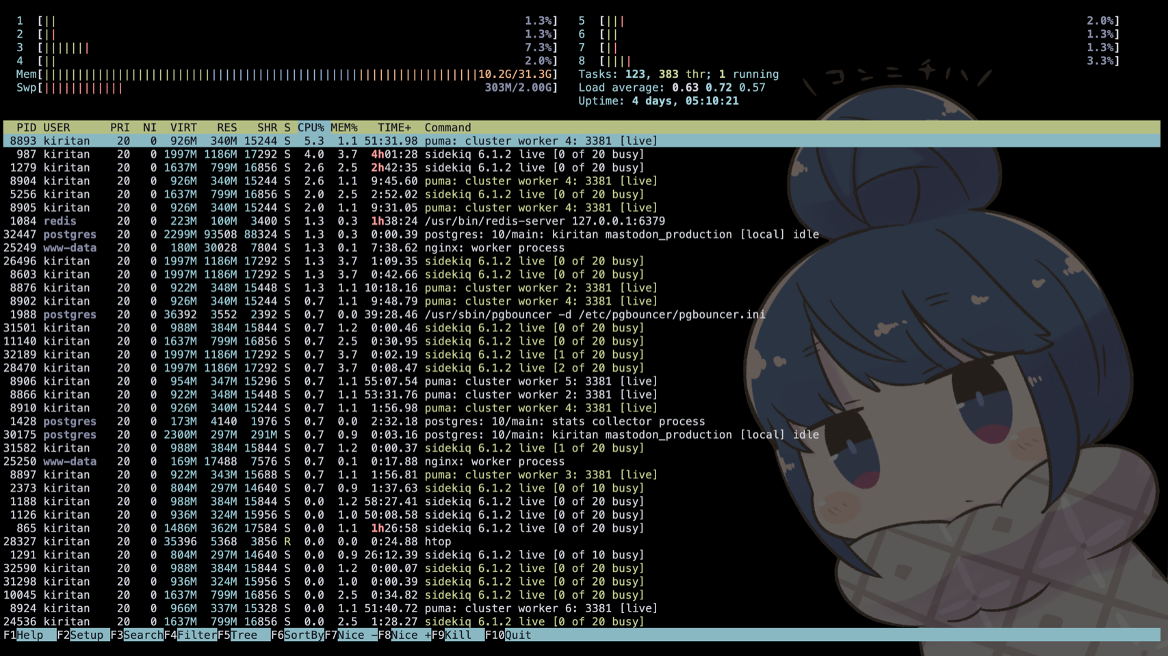Select postgres idle process PID 30175
Viewport: 1168px width, 656px height.
point(582,435)
